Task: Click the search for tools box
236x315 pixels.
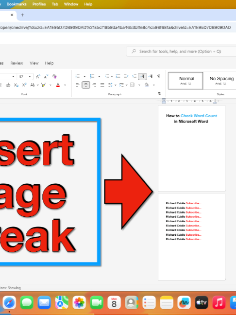Action: click(x=181, y=52)
